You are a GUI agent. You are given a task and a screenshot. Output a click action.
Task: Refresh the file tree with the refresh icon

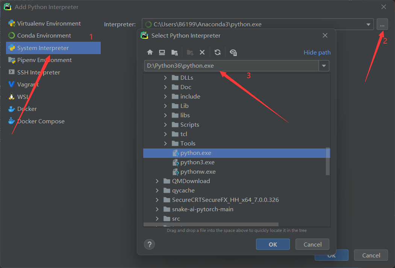[217, 52]
